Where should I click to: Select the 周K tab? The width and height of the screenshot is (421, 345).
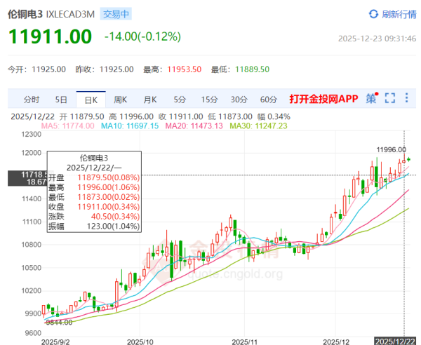point(120,100)
